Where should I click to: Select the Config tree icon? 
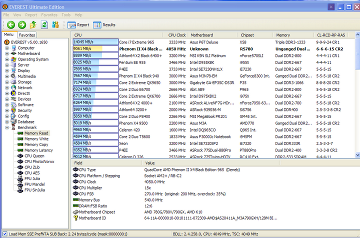(x=14, y=116)
